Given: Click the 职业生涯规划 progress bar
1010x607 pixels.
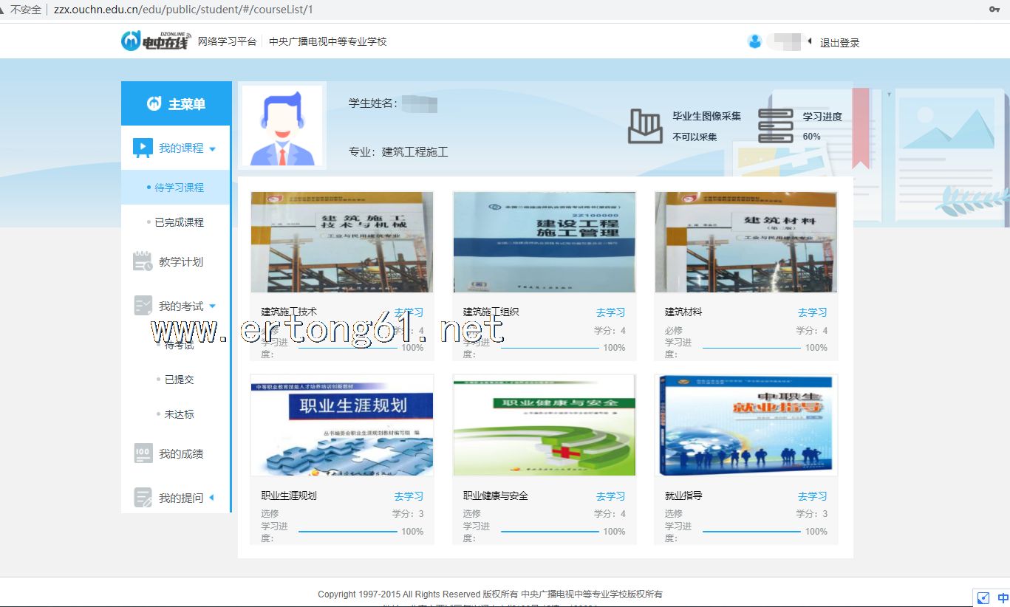Looking at the screenshot, I should (x=347, y=531).
